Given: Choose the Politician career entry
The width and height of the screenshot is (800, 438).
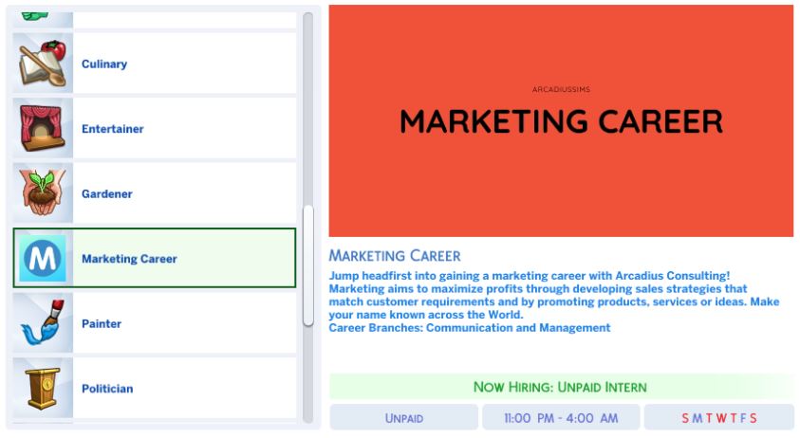Looking at the screenshot, I should click(x=155, y=388).
